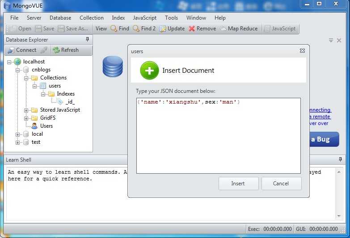Close the users Insert Document dialog
Image resolution: width=350 pixels, height=238 pixels.
302,51
